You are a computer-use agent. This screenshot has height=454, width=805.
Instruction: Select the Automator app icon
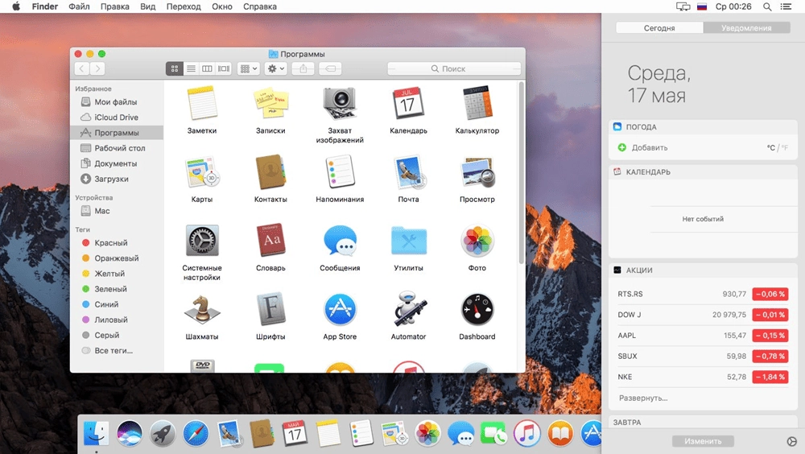(408, 309)
